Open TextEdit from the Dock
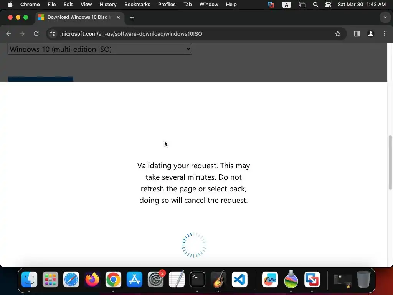393x295 pixels. pyautogui.click(x=177, y=279)
